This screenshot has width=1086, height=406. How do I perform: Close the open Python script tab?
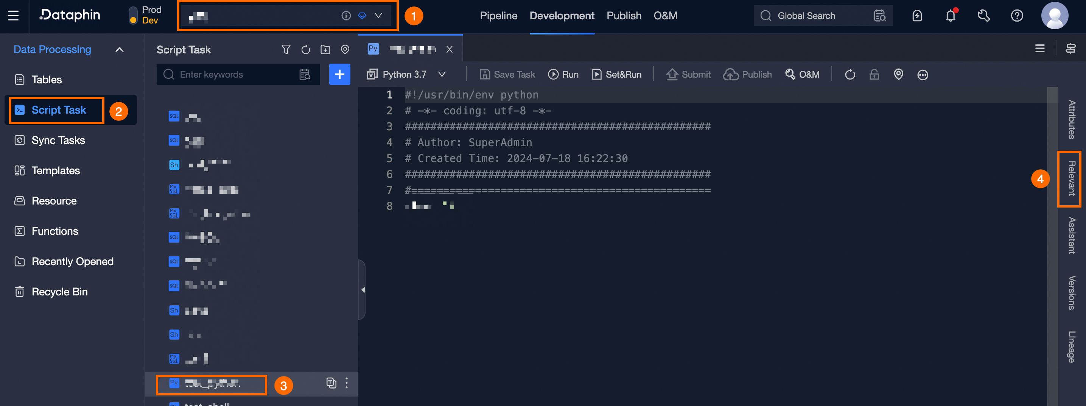click(450, 49)
